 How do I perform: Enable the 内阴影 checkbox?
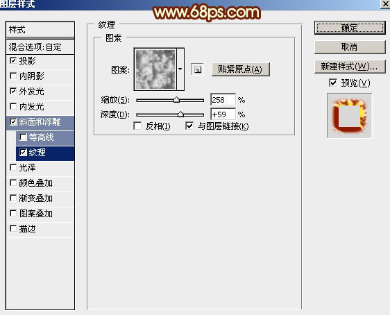point(13,76)
